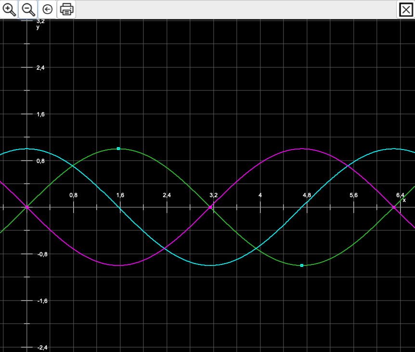This screenshot has width=415, height=352.
Task: Click the 2,4 label on the y-axis
Action: pos(40,68)
